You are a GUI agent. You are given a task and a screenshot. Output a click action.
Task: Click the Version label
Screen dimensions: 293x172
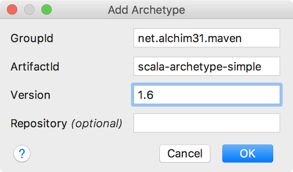[30, 95]
